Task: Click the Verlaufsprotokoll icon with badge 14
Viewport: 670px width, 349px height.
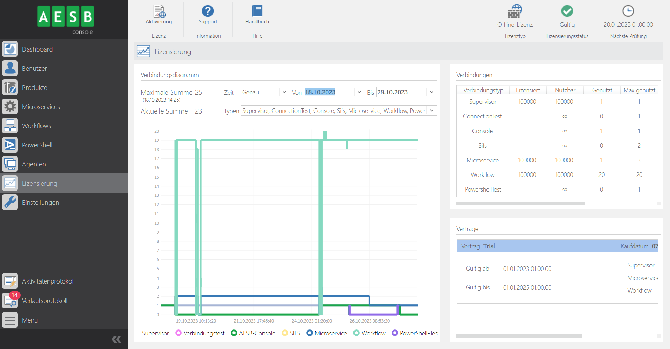Action: [10, 301]
